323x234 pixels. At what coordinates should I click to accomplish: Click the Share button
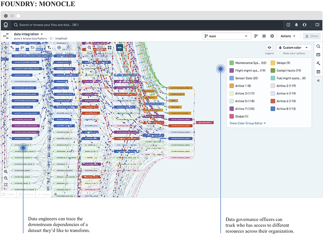[x=312, y=36]
